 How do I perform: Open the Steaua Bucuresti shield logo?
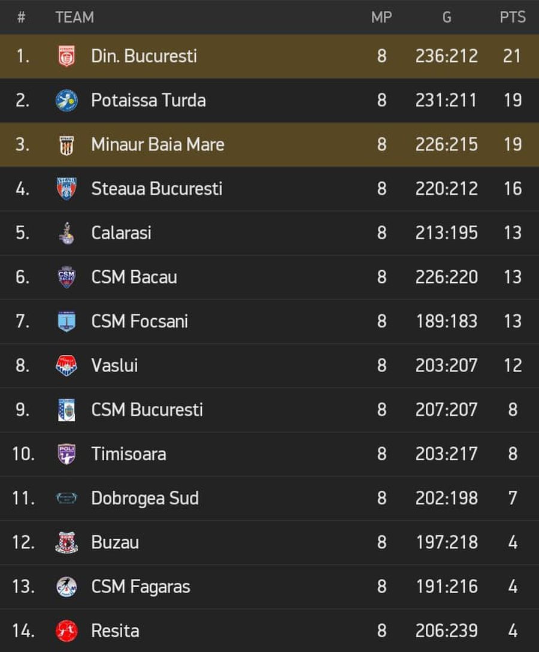tap(66, 189)
